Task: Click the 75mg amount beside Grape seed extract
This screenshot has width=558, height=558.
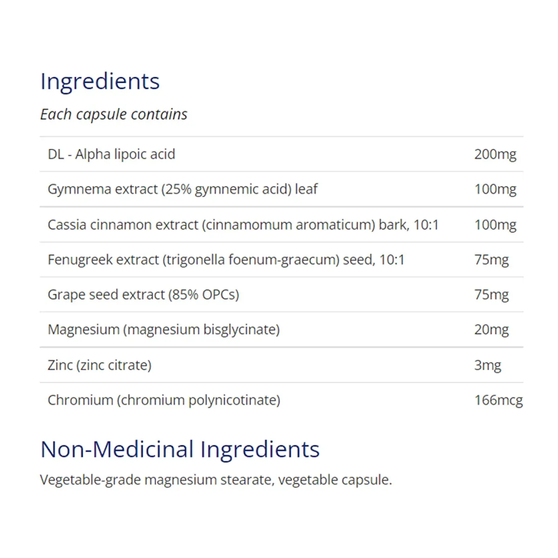Action: click(491, 294)
